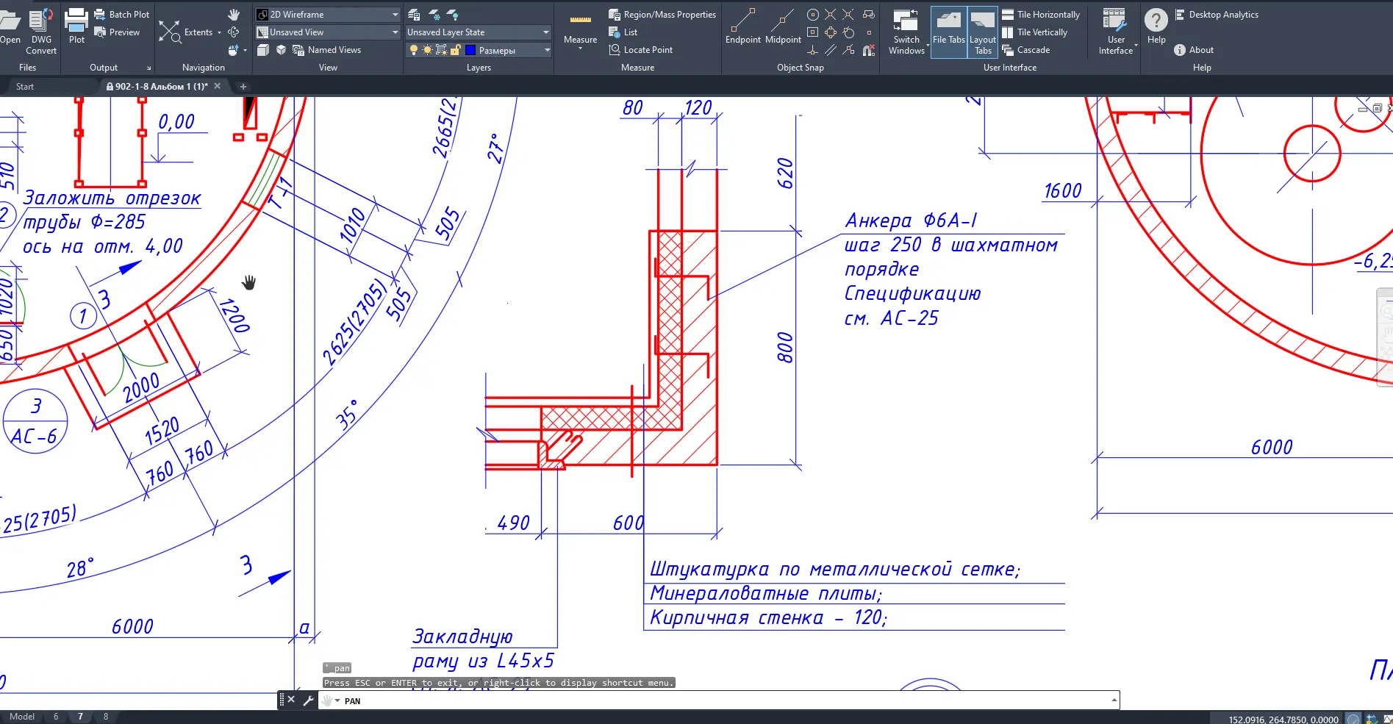Toggle the Midpoint object snap
This screenshot has width=1393, height=724.
(x=783, y=28)
